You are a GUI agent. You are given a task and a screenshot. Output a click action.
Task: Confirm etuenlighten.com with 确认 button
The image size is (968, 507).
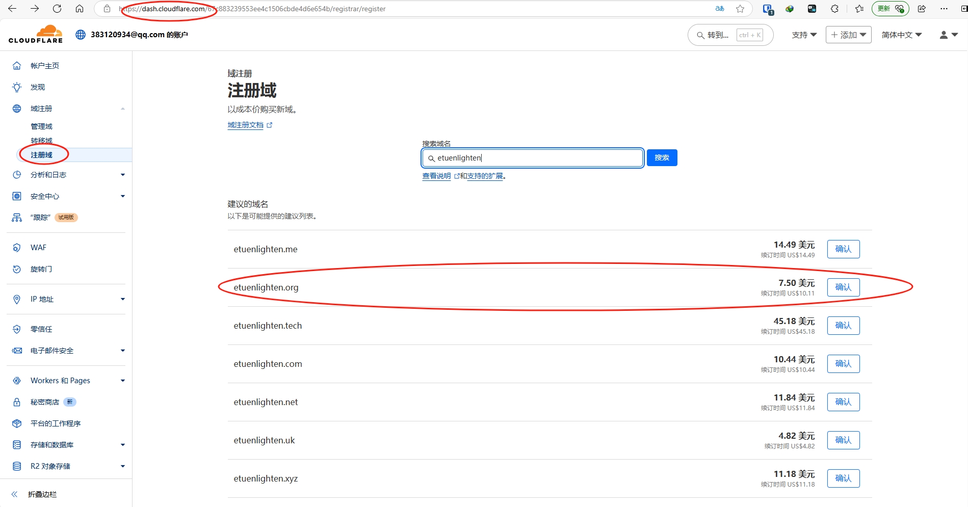coord(843,364)
